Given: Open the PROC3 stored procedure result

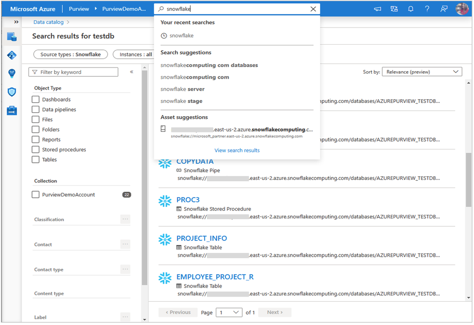Looking at the screenshot, I should tap(188, 200).
